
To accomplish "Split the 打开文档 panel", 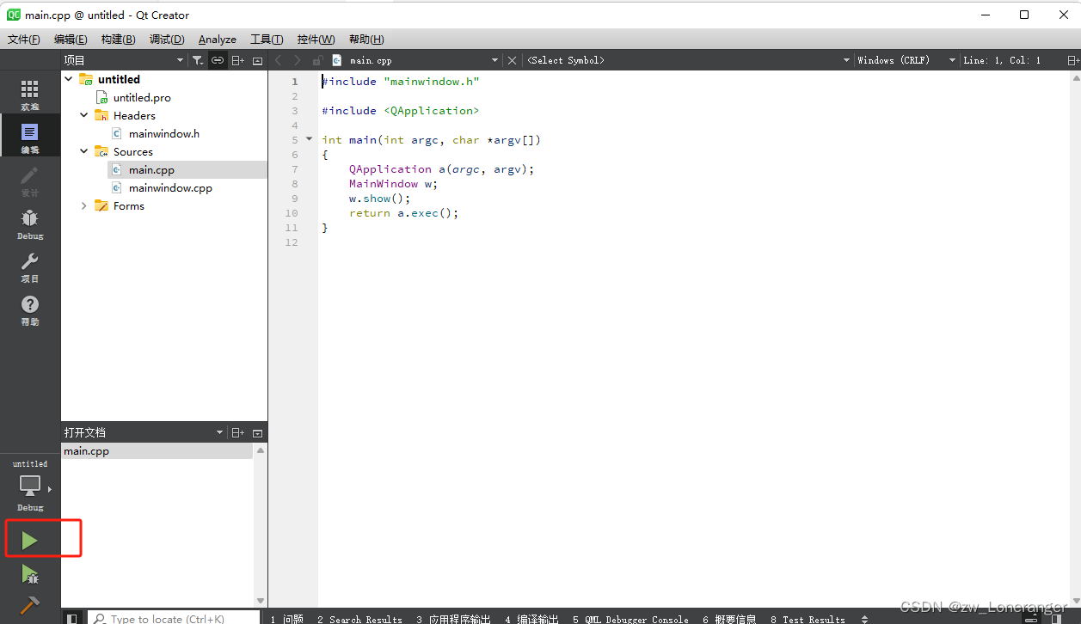I will pos(238,432).
